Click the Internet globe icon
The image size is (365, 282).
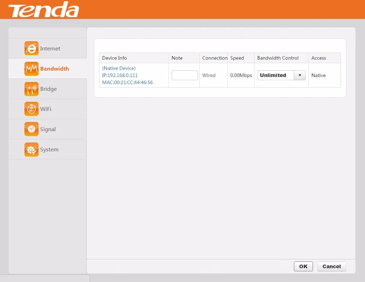[x=32, y=48]
